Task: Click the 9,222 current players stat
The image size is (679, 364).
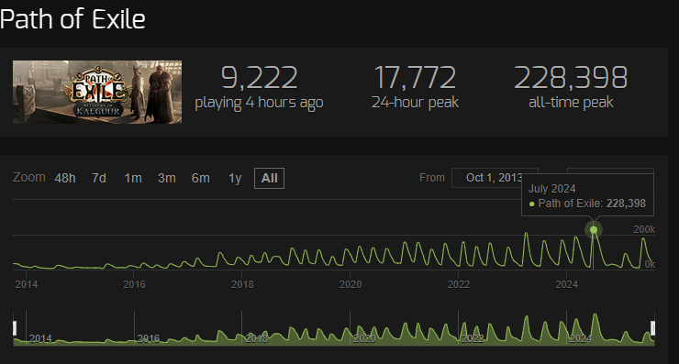Action: pos(259,86)
